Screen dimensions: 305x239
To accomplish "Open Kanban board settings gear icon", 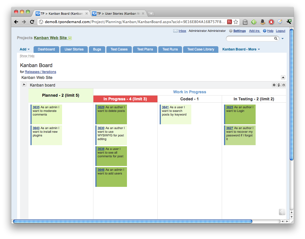I will click(274, 85).
